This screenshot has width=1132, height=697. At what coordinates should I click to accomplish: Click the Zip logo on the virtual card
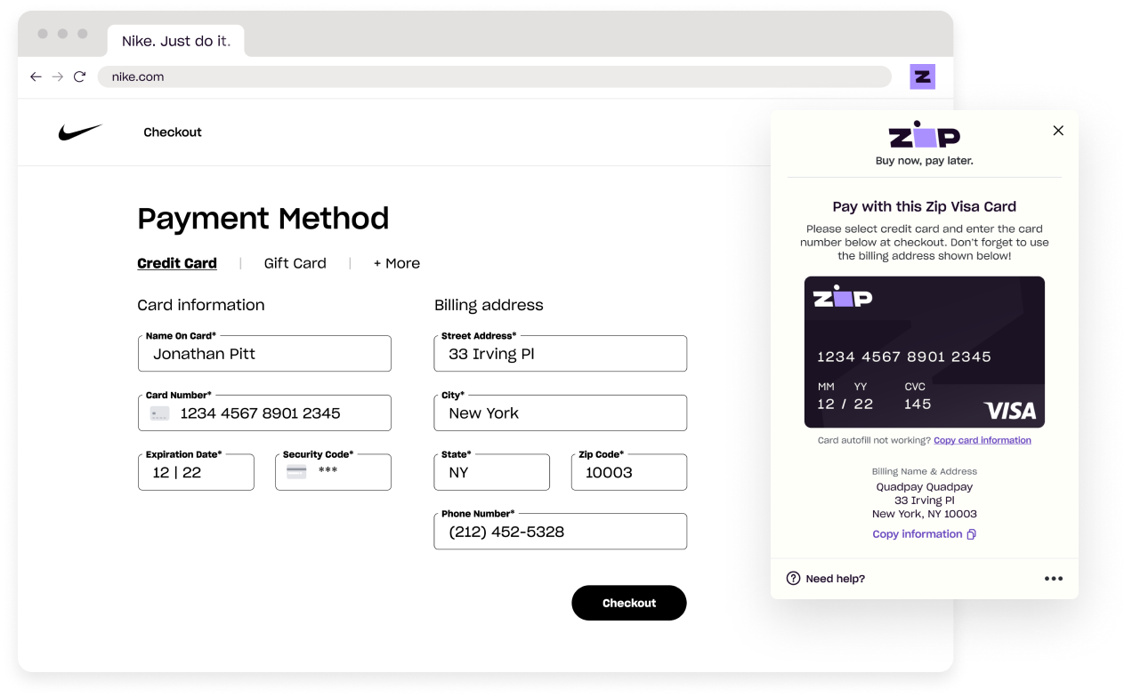click(843, 299)
